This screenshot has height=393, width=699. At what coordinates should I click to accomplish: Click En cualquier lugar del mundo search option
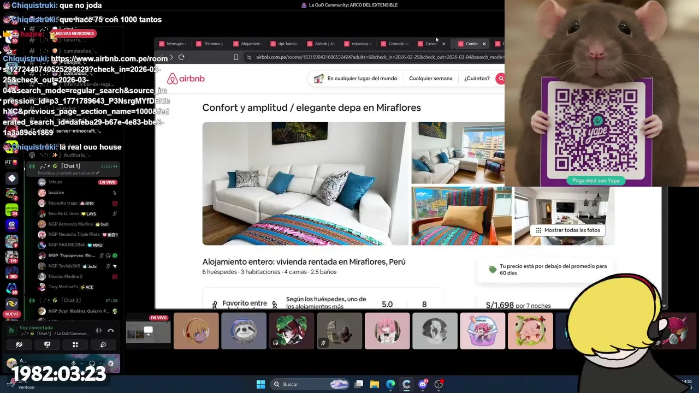tap(362, 79)
